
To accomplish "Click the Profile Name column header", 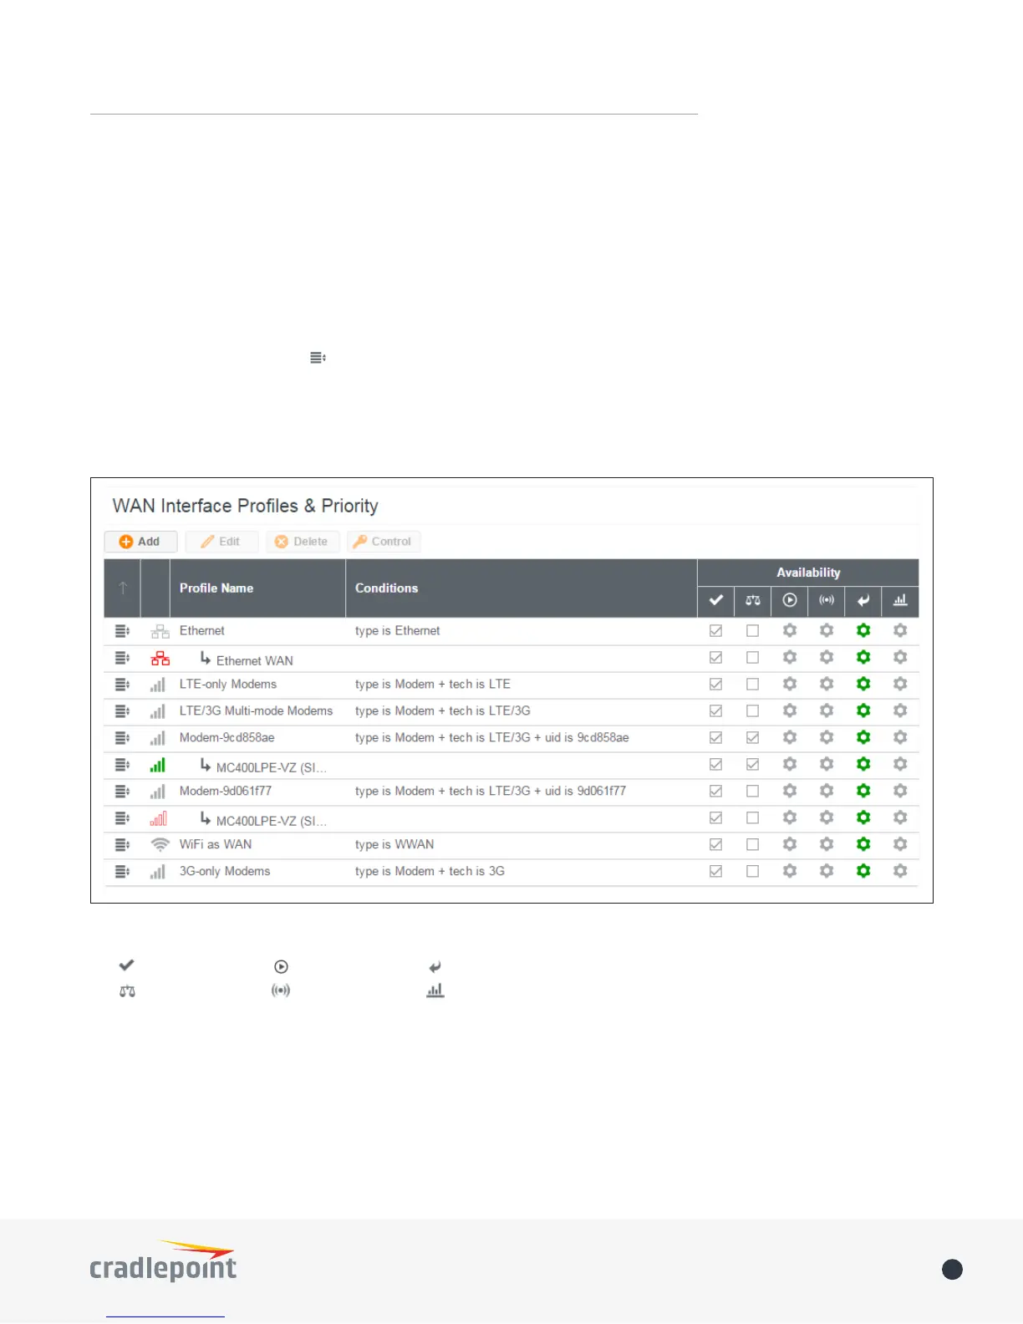I will tap(216, 588).
